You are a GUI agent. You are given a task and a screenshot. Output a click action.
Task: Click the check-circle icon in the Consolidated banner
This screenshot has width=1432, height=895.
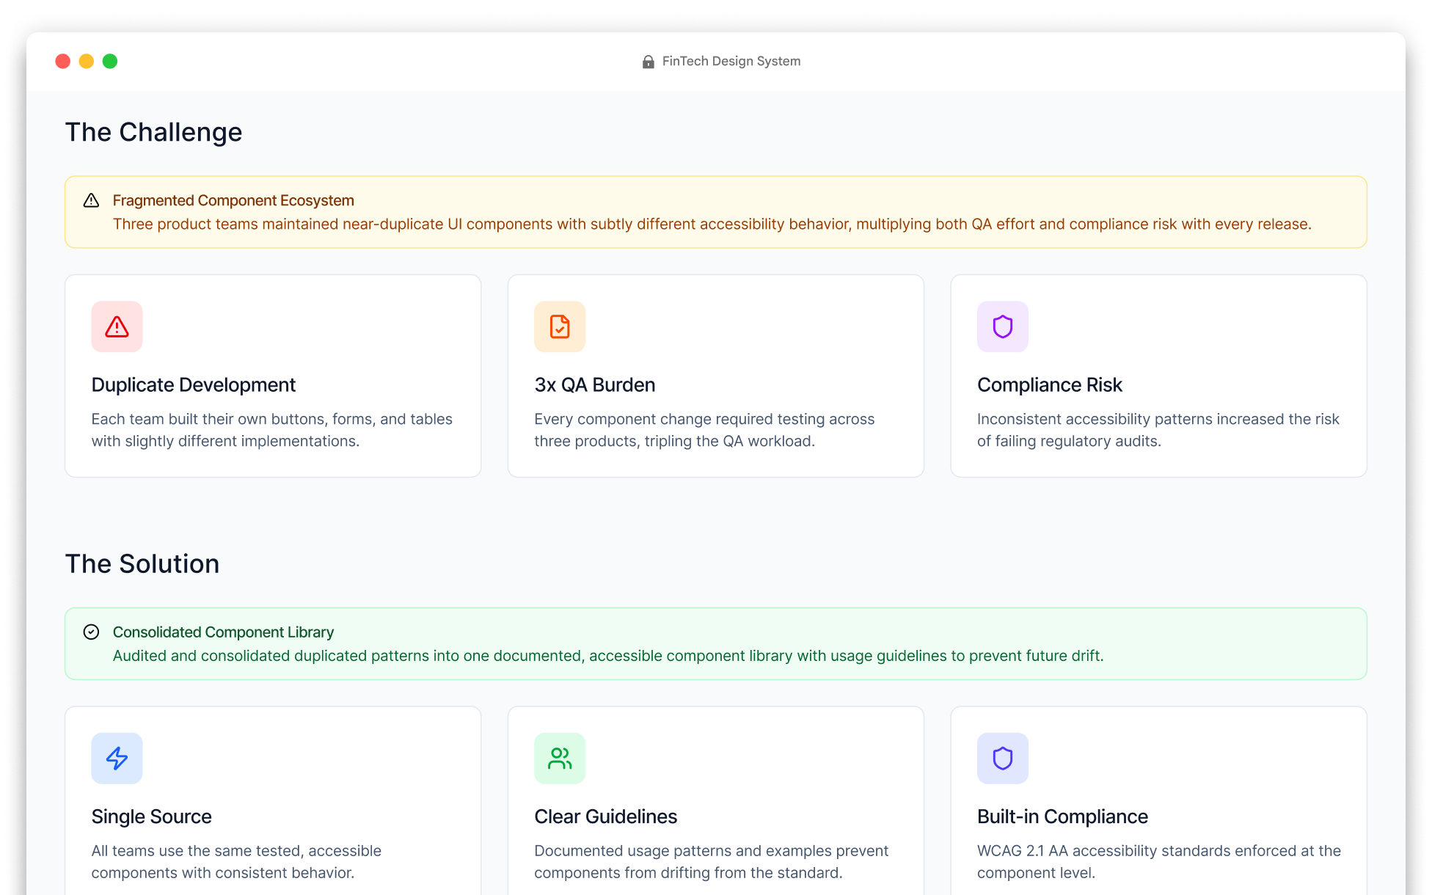coord(91,632)
